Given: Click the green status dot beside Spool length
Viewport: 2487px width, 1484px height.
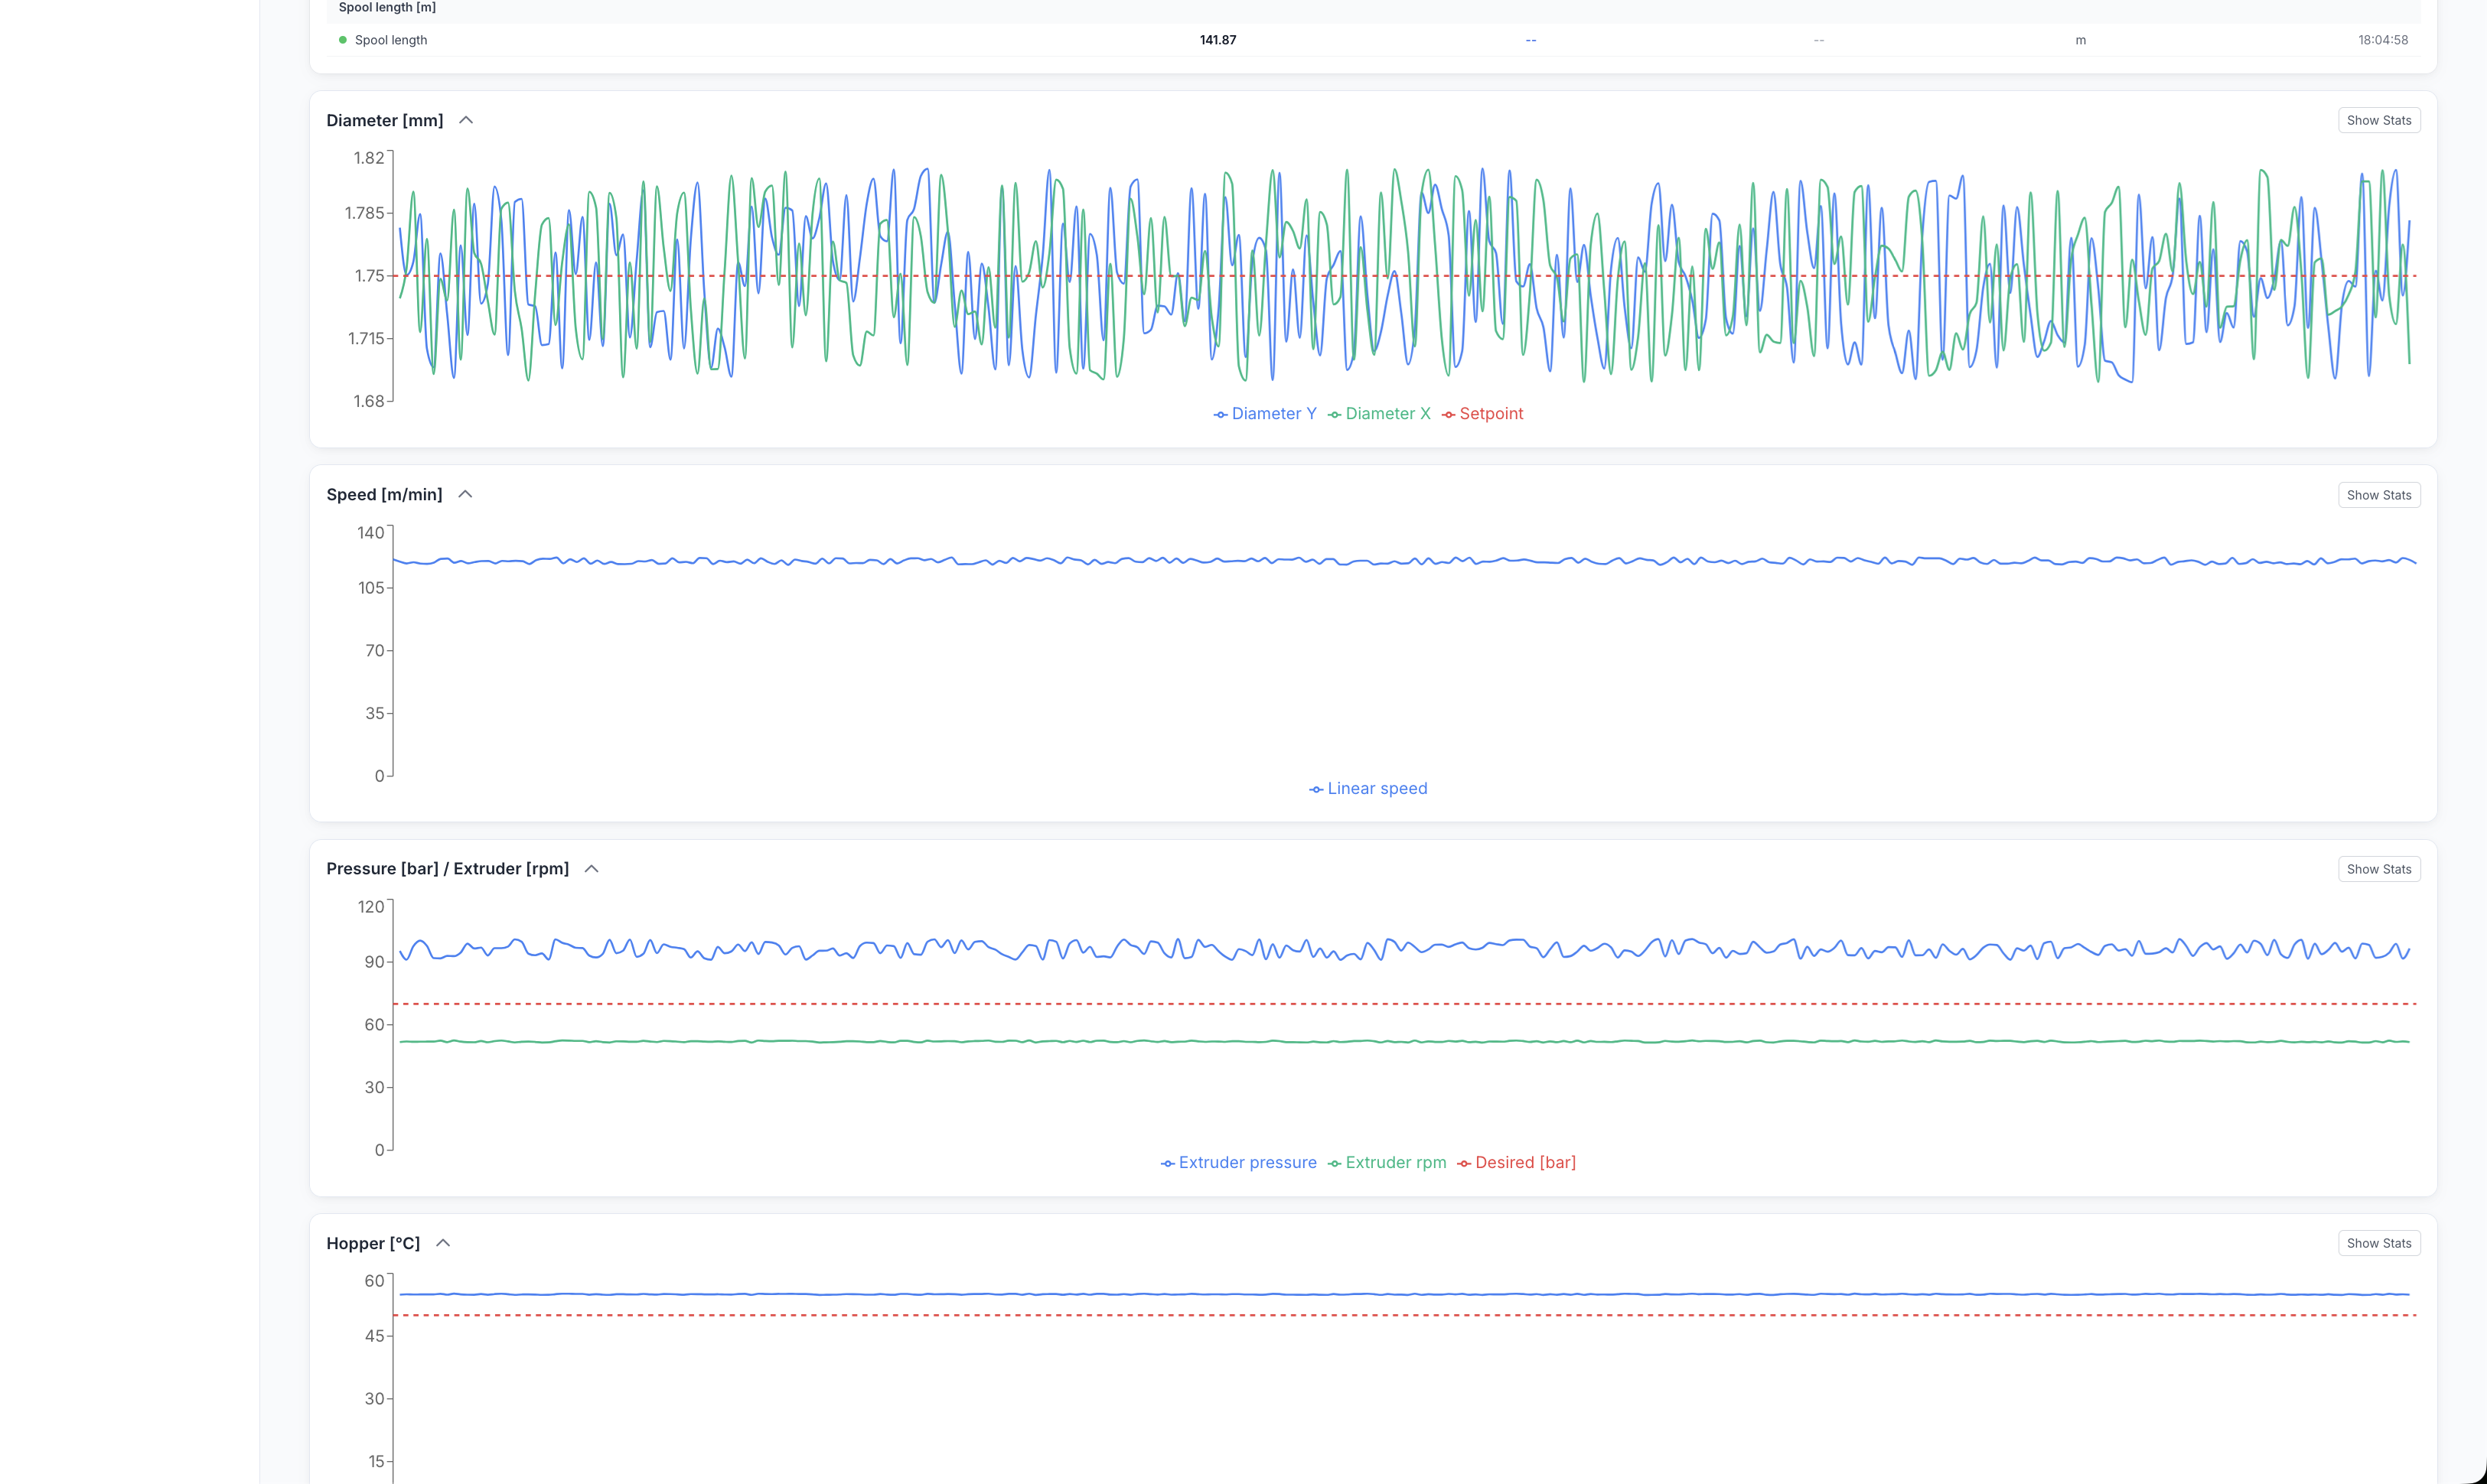Looking at the screenshot, I should pyautogui.click(x=343, y=39).
